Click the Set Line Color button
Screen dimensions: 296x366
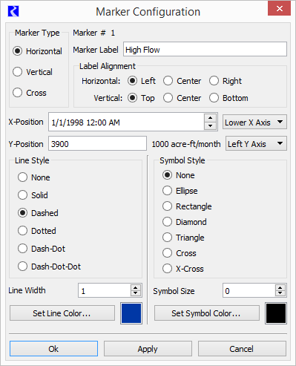62,313
